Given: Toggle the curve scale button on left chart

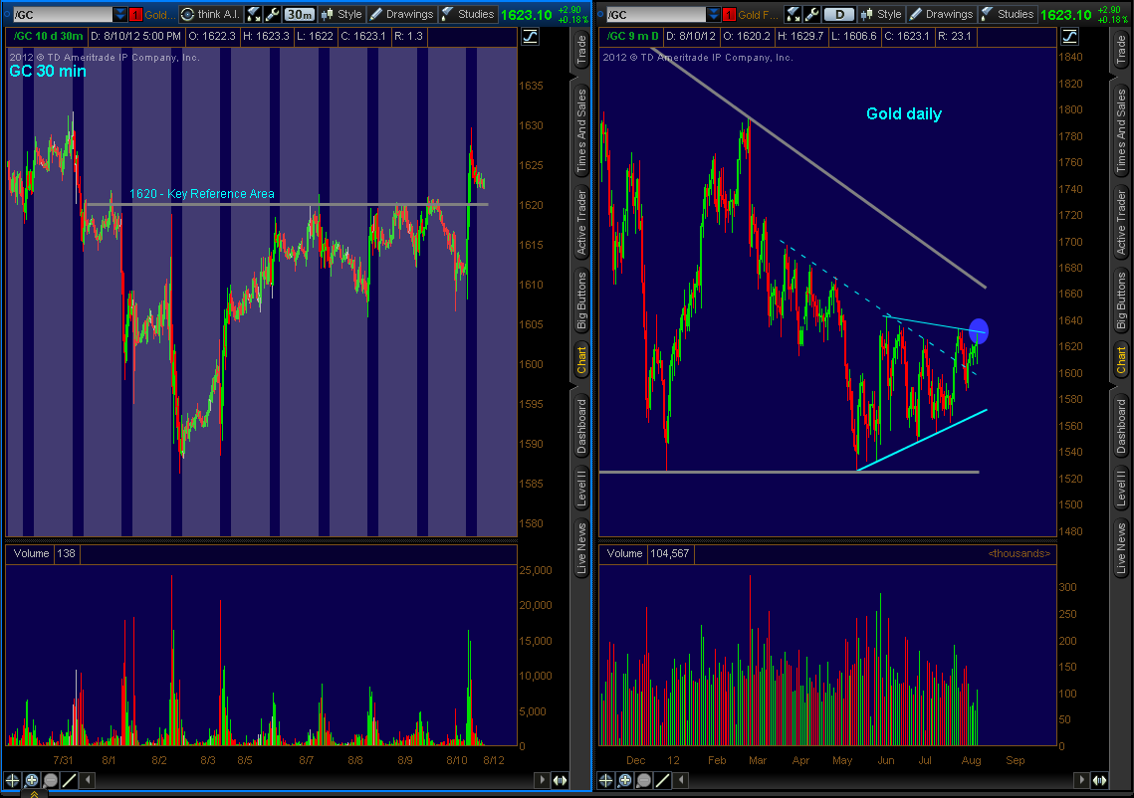Looking at the screenshot, I should point(530,37).
